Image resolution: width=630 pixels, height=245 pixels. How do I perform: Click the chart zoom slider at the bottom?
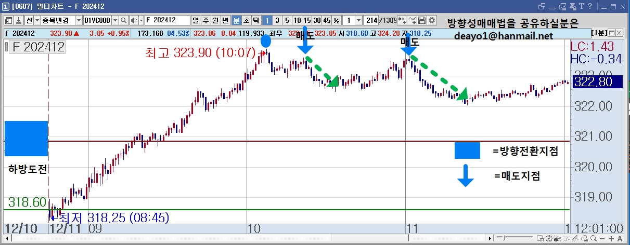tap(515, 238)
